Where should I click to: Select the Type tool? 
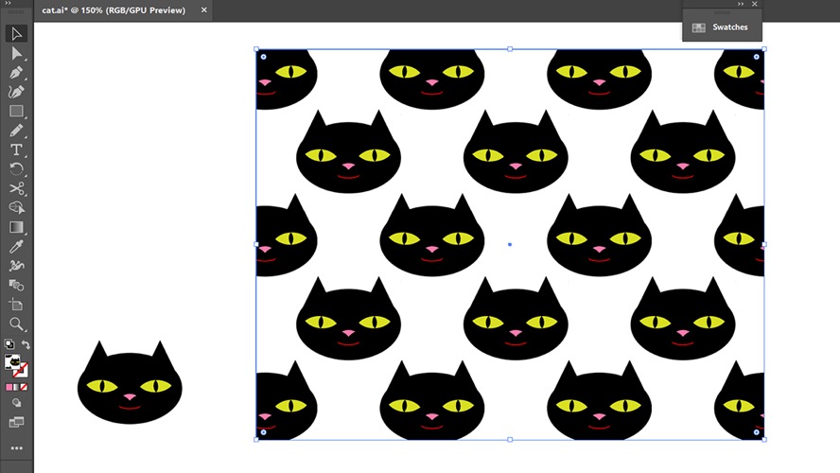(x=17, y=149)
